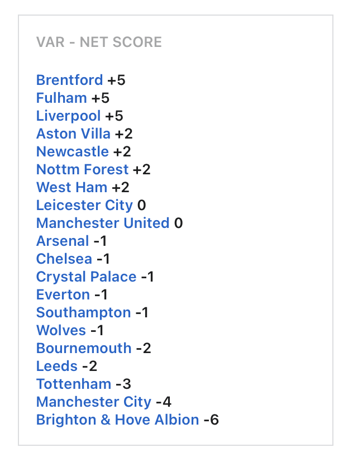Select the Manchester City link
Image resolution: width=353 pixels, height=457 pixels.
94,402
